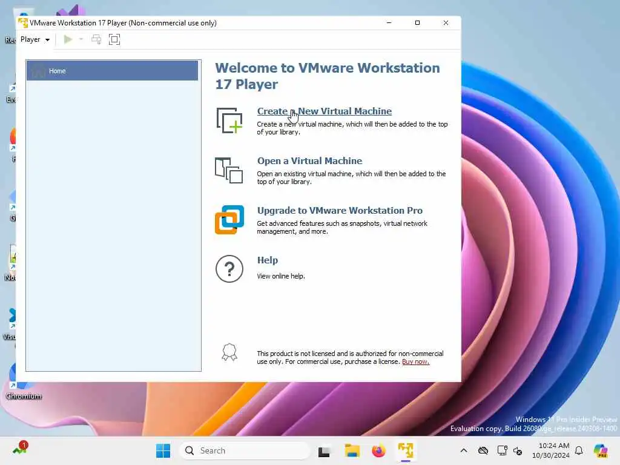This screenshot has width=620, height=465.
Task: Click the magnifier icon in the Search box
Action: [x=190, y=450]
